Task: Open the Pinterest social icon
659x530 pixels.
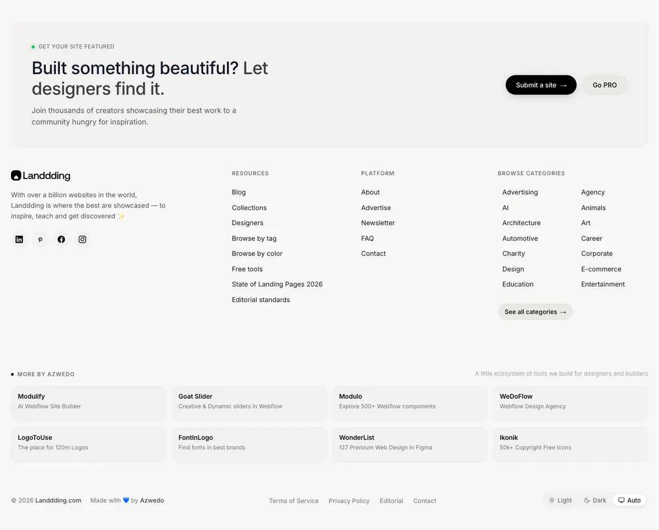Action: (x=40, y=239)
